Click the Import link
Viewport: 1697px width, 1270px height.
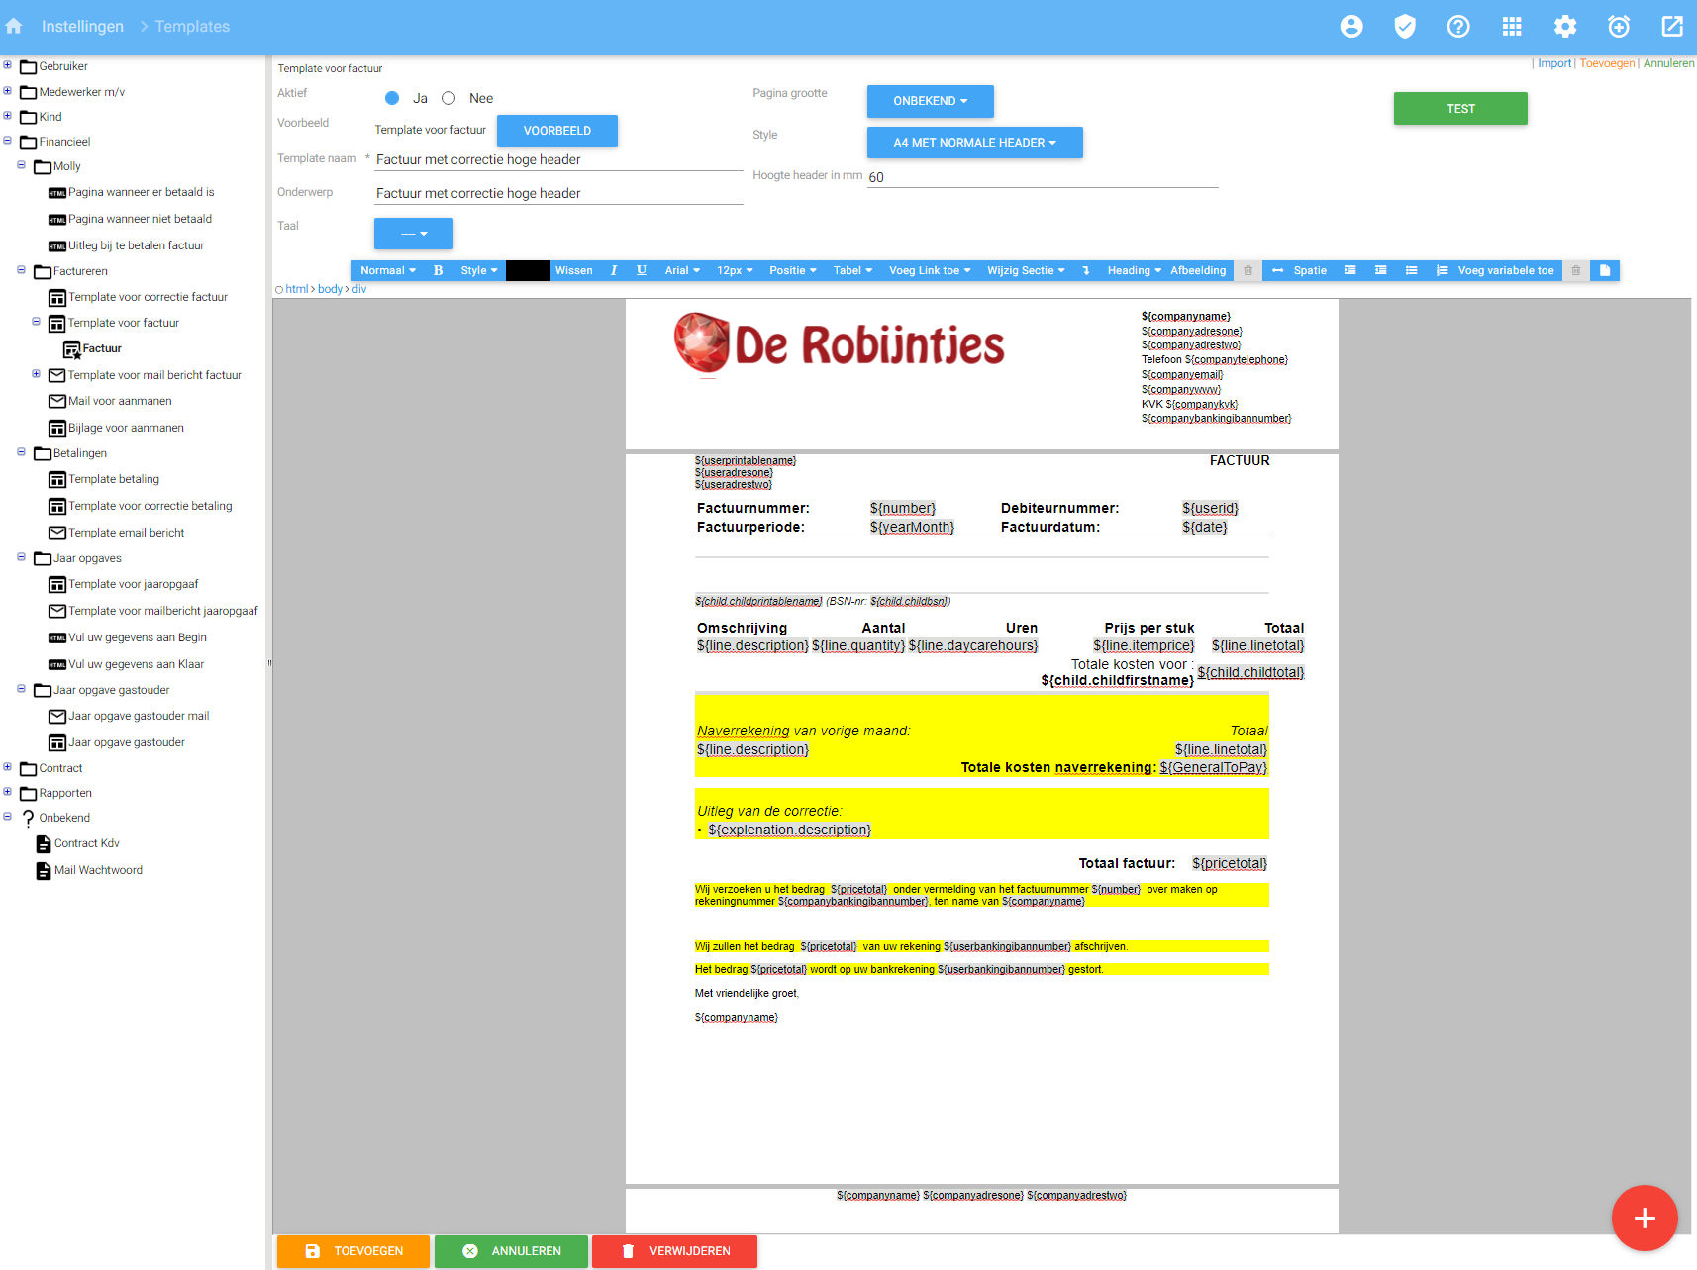[1554, 62]
